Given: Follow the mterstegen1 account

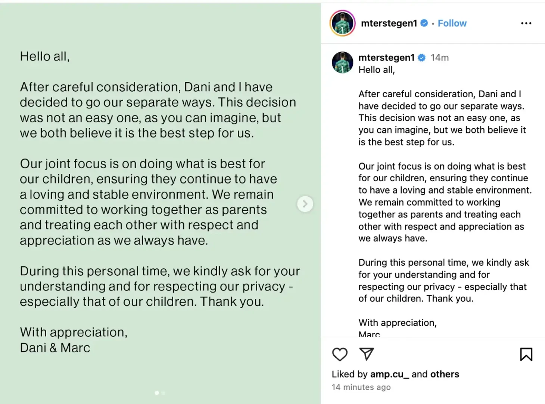Looking at the screenshot, I should (x=452, y=23).
